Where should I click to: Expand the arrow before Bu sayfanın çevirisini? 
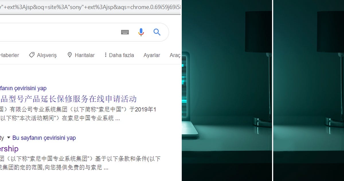click(9, 138)
